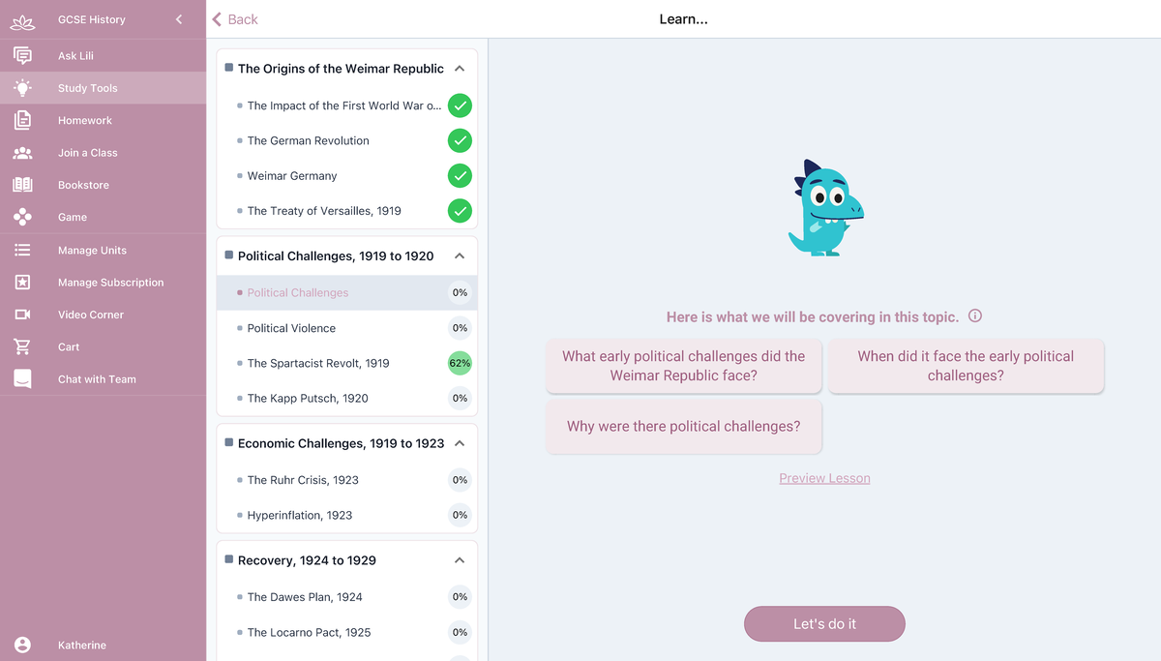
Task: Click the green checkmark for Weimar Germany
Action: (461, 176)
